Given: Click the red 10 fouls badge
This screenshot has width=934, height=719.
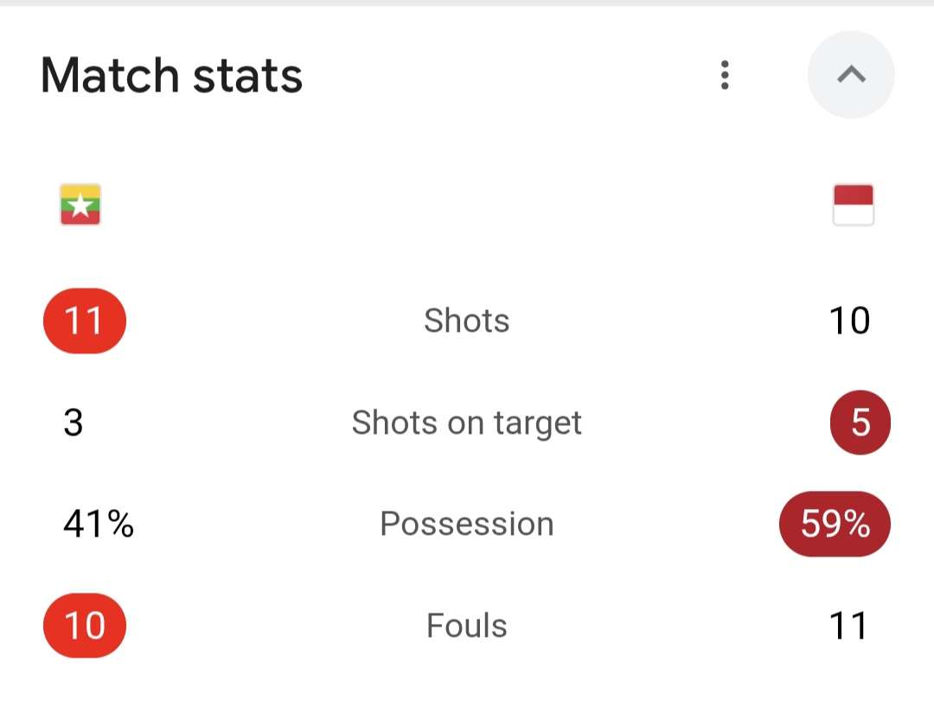Looking at the screenshot, I should click(85, 625).
